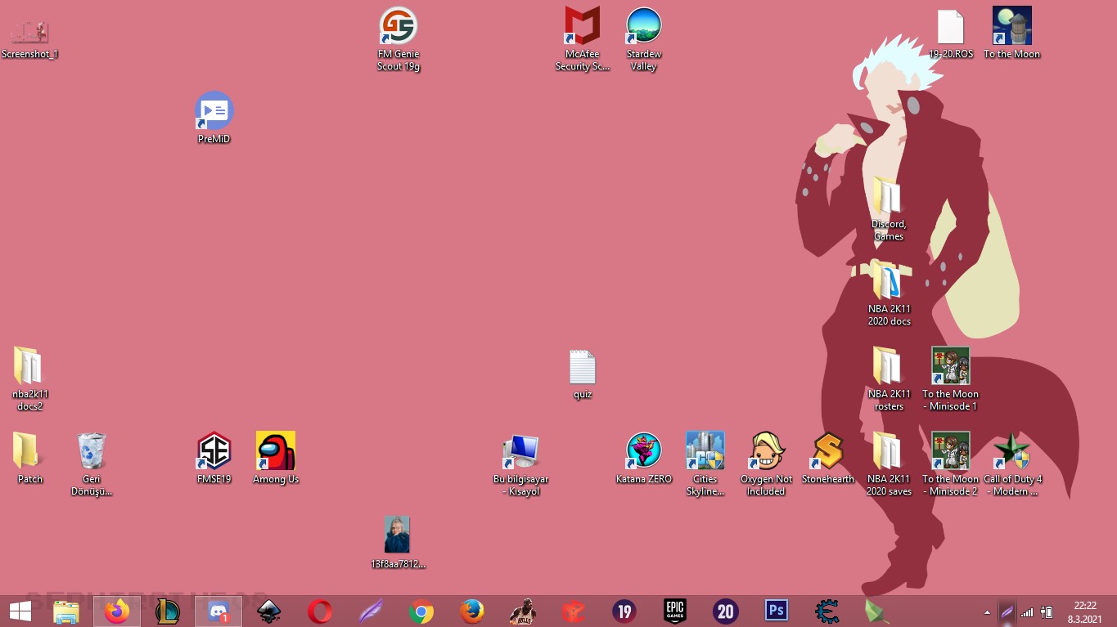Select the 19-20.ROS file

point(951,34)
